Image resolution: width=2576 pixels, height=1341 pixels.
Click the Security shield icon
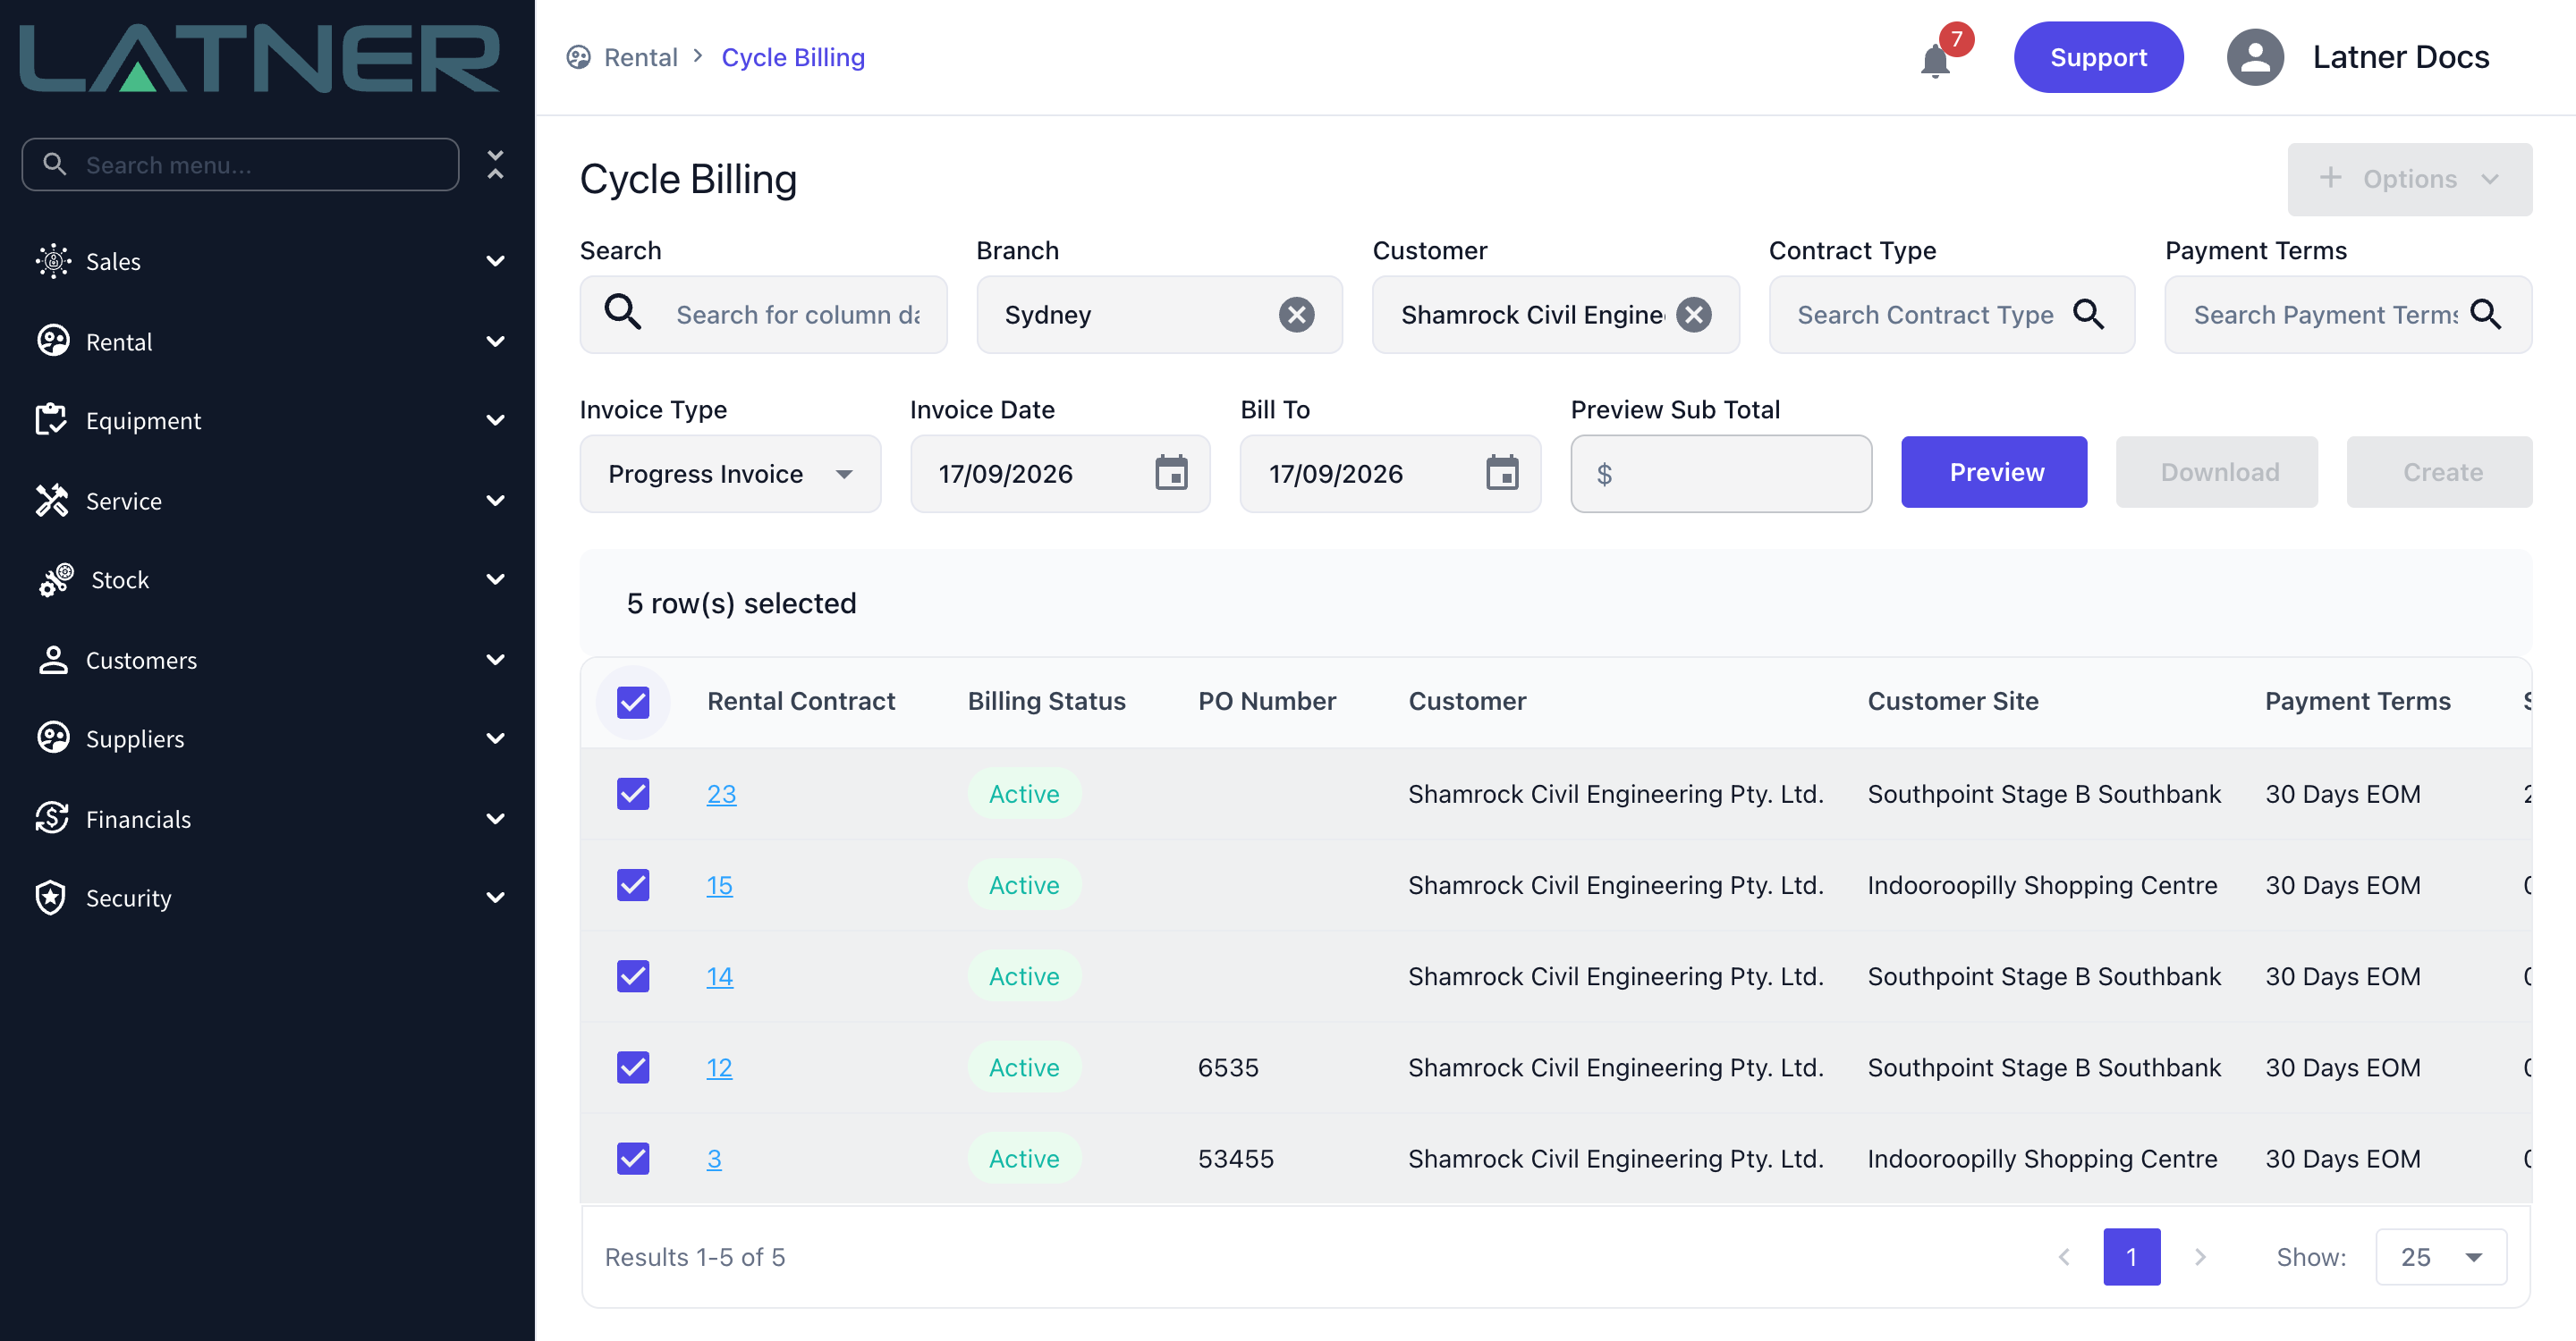tap(51, 898)
